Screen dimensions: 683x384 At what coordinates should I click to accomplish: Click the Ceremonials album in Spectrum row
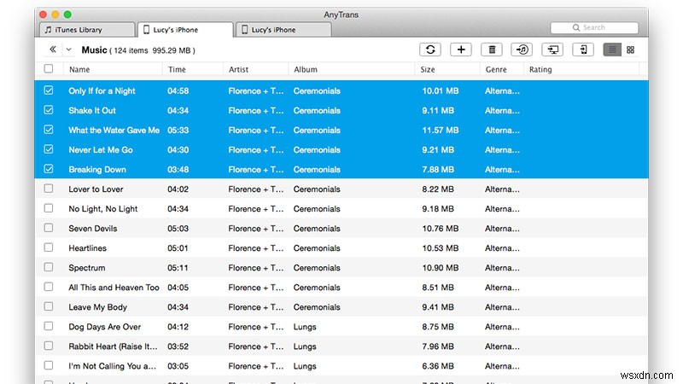pos(317,268)
